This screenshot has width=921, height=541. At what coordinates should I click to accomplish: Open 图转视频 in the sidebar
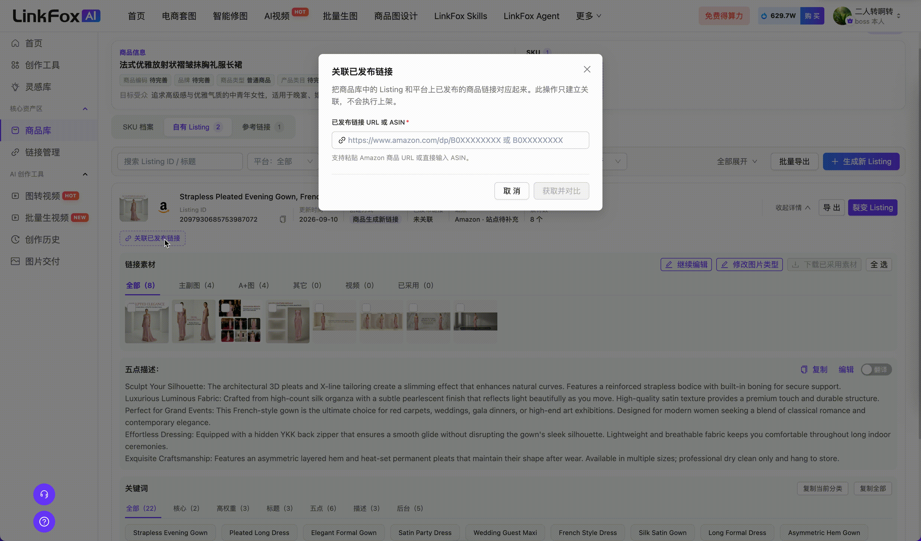tap(42, 196)
